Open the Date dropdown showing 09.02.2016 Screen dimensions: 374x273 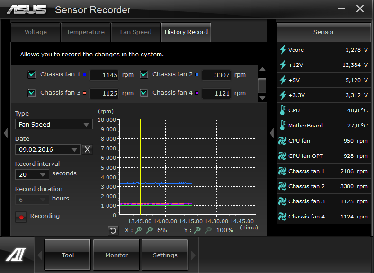pyautogui.click(x=48, y=149)
